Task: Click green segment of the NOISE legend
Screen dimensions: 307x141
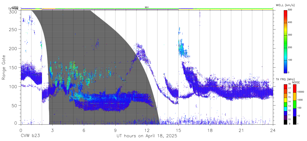Action: [x=294, y=104]
